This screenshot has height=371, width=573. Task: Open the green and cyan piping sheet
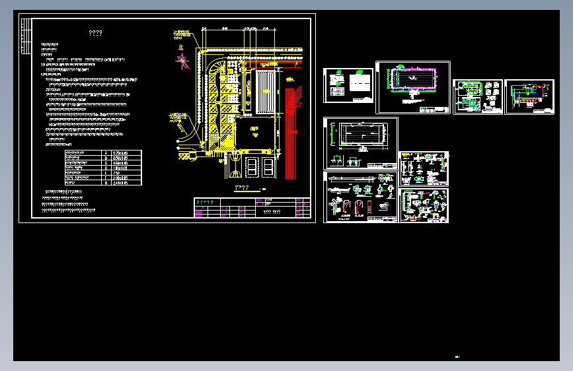478,97
